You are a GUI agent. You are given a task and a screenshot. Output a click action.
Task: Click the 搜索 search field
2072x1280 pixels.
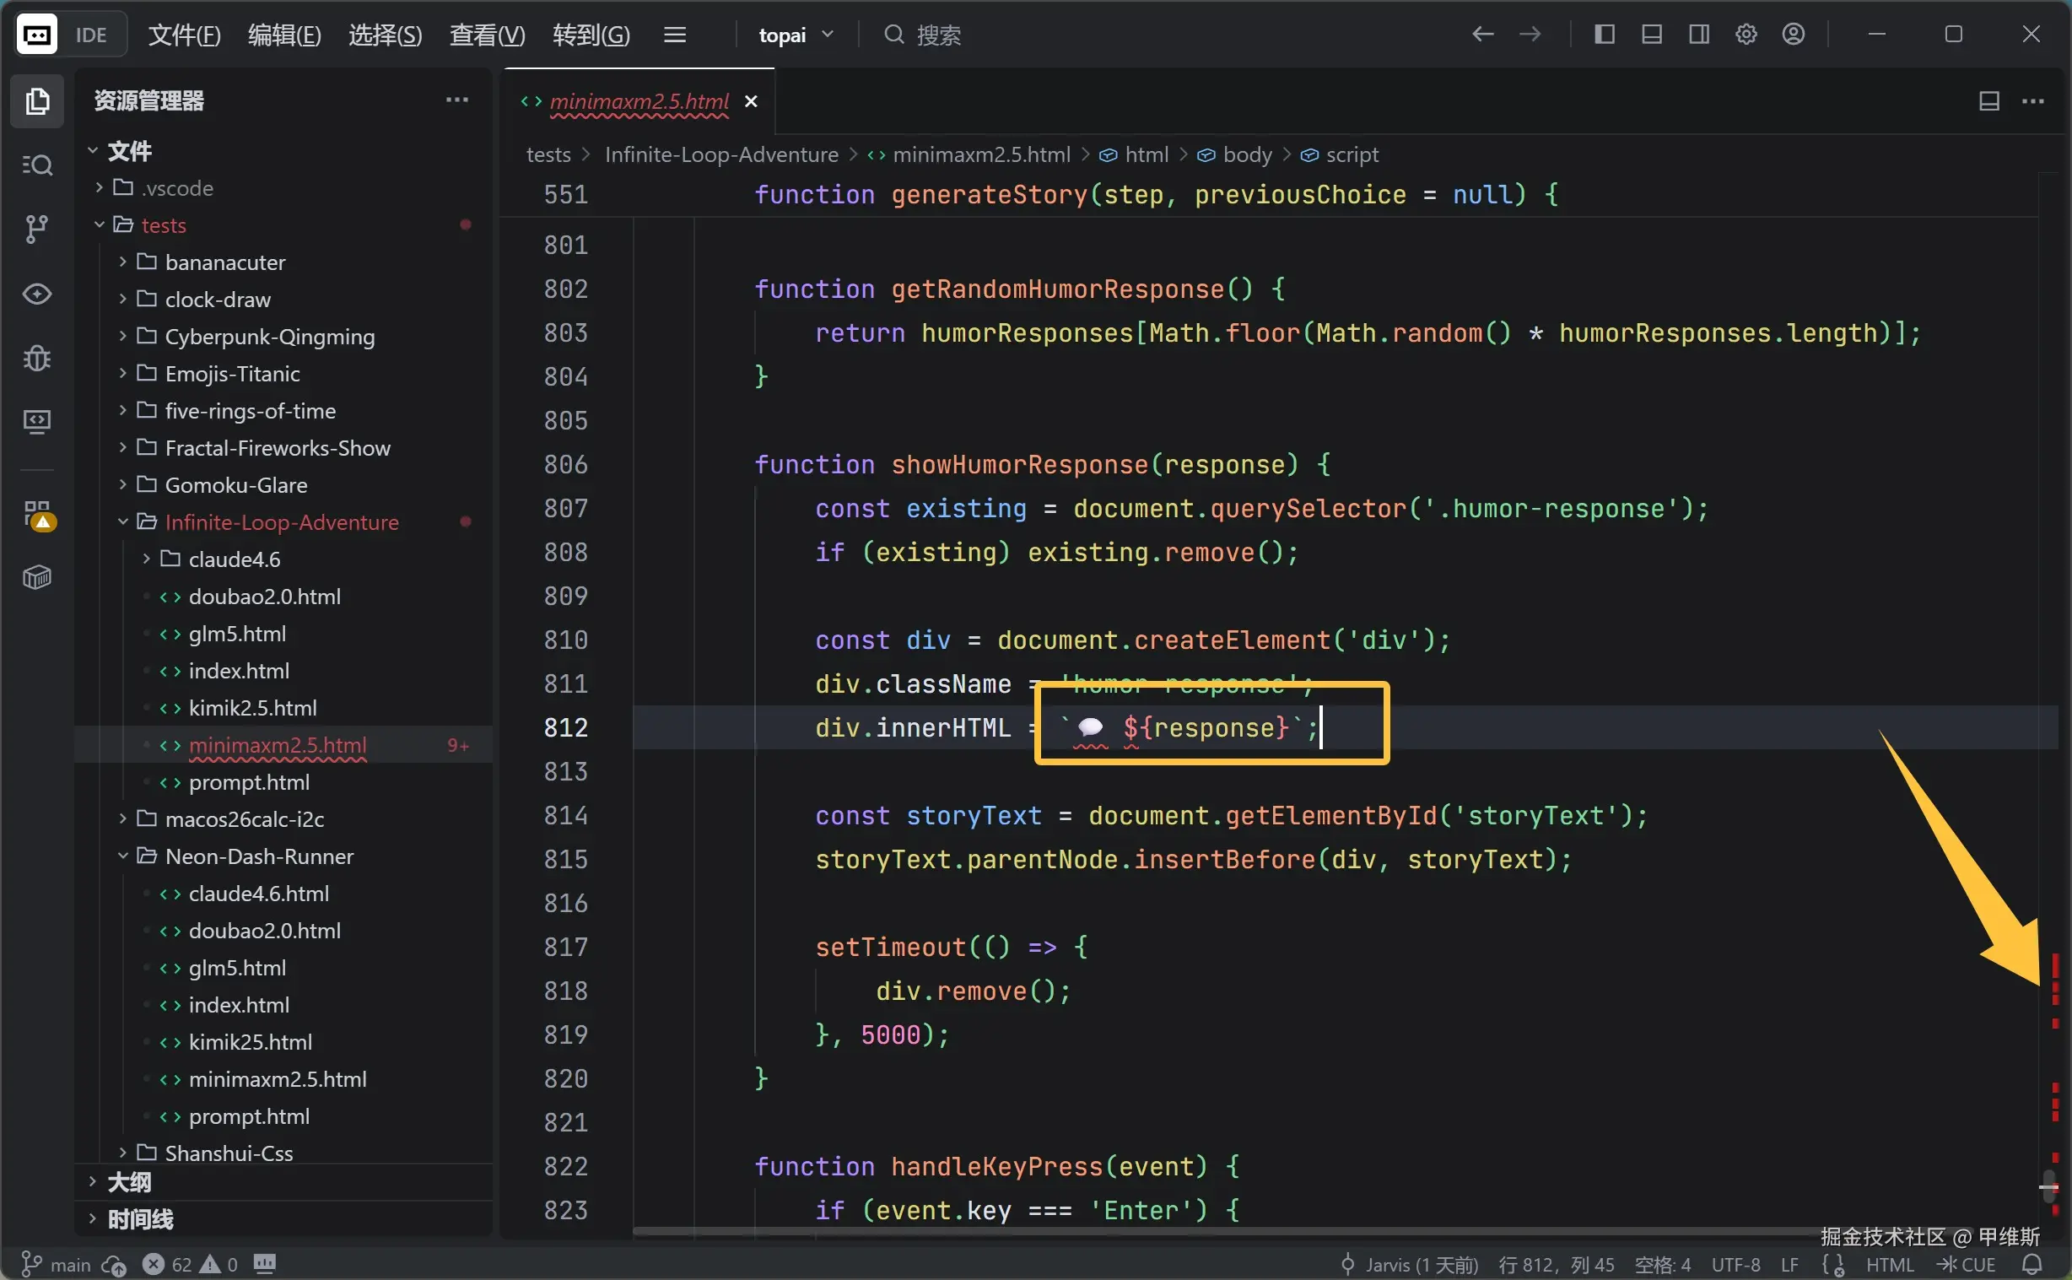[x=938, y=35]
